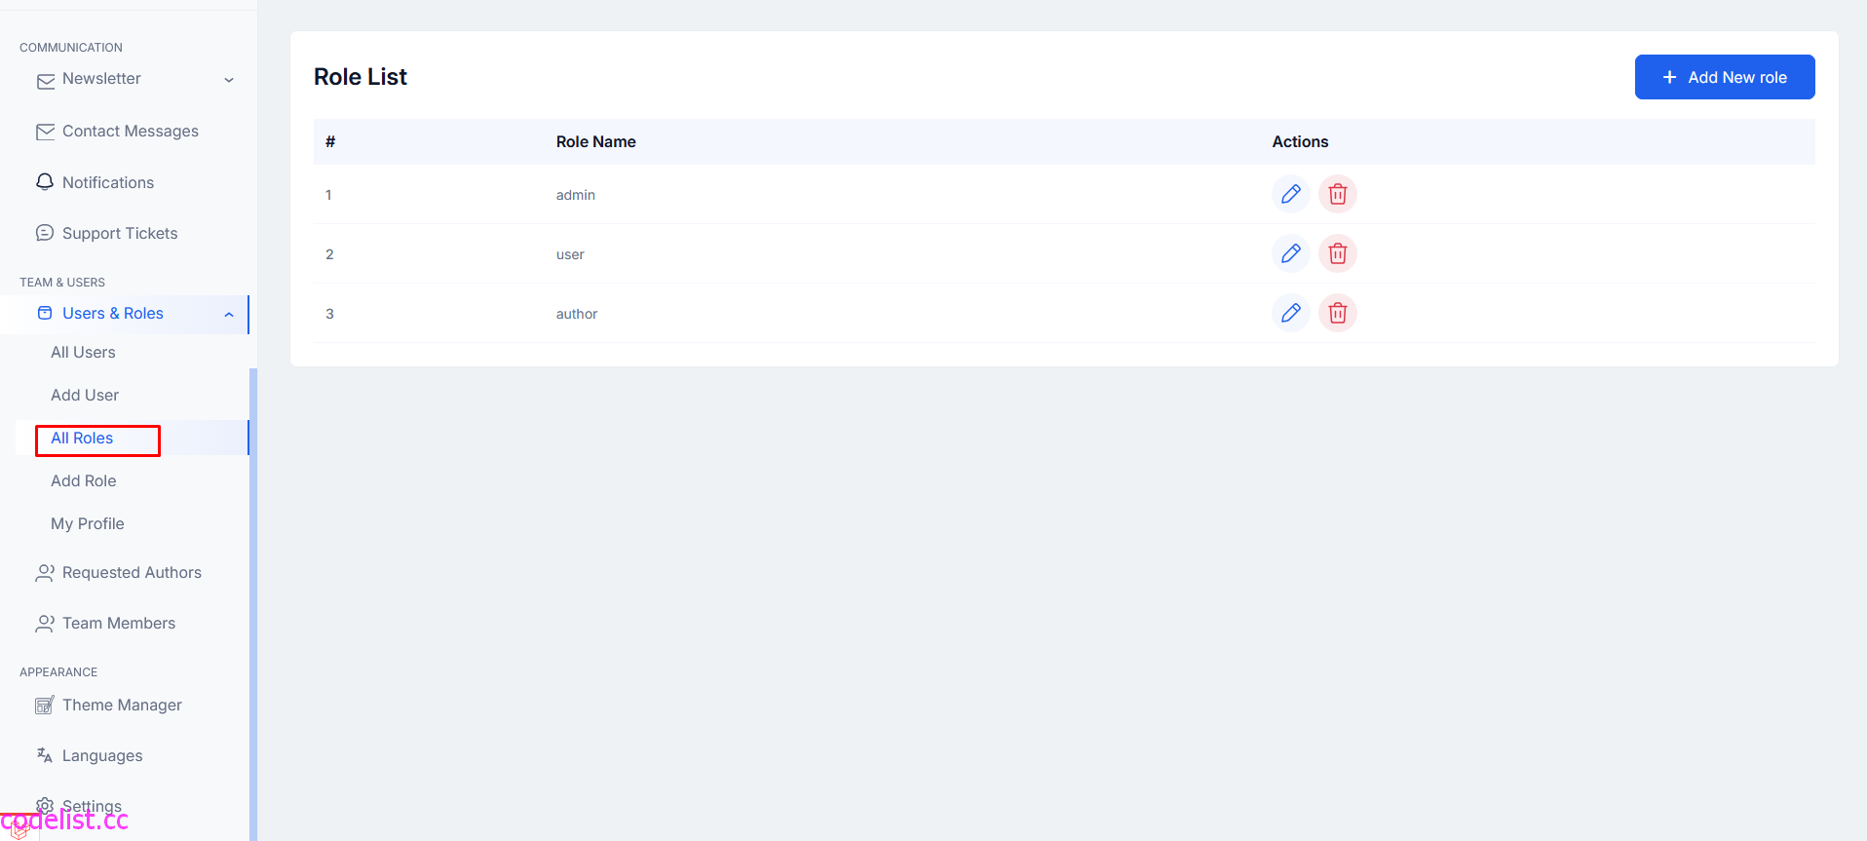The image size is (1867, 841).
Task: Click the 'user' role name cell
Action: pyautogui.click(x=570, y=254)
